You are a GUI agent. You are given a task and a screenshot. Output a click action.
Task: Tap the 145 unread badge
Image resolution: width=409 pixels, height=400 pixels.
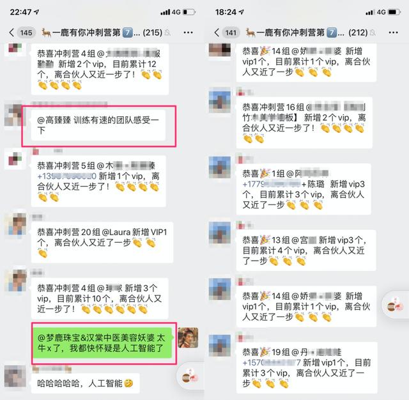coord(26,33)
